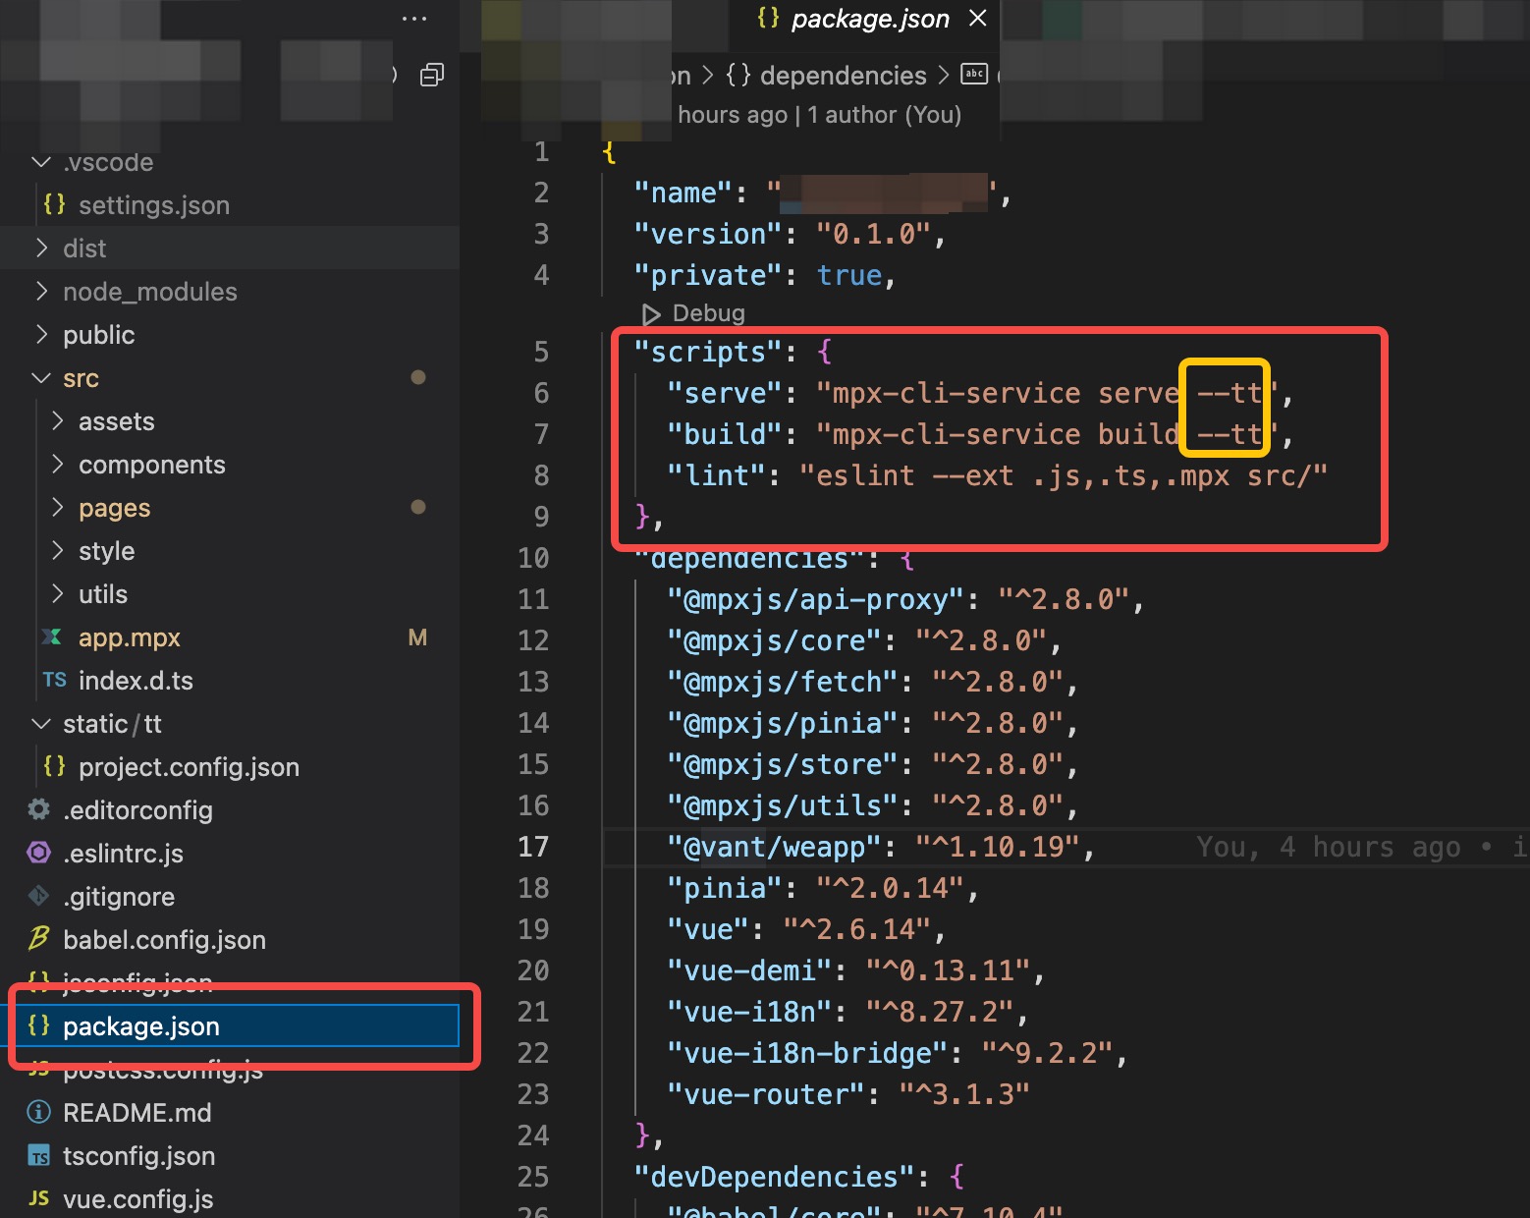Open README.md file

[137, 1113]
